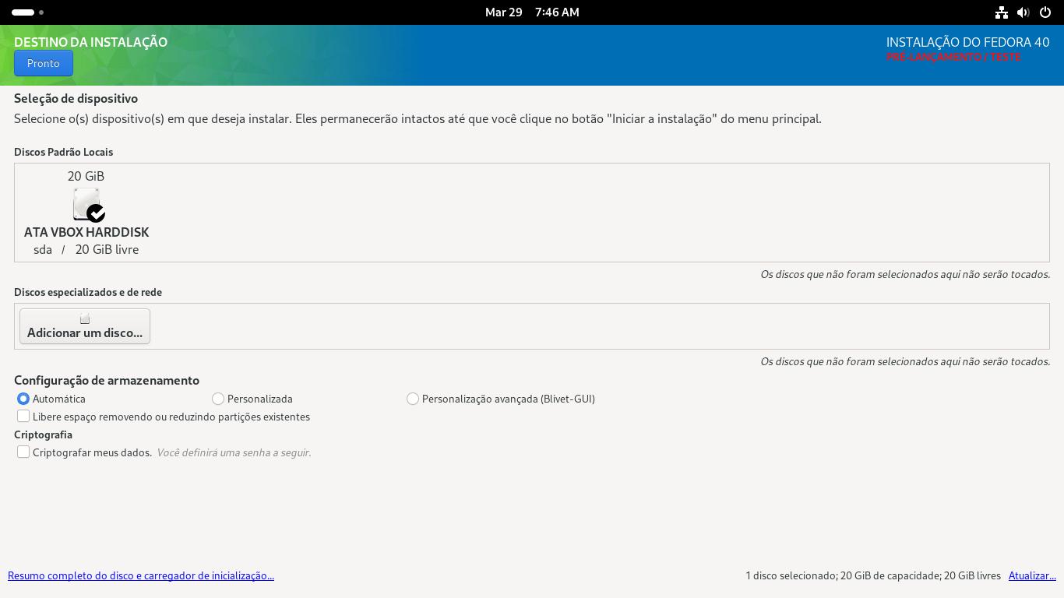Enable the 'Libere espaço' checkbox

tap(23, 417)
